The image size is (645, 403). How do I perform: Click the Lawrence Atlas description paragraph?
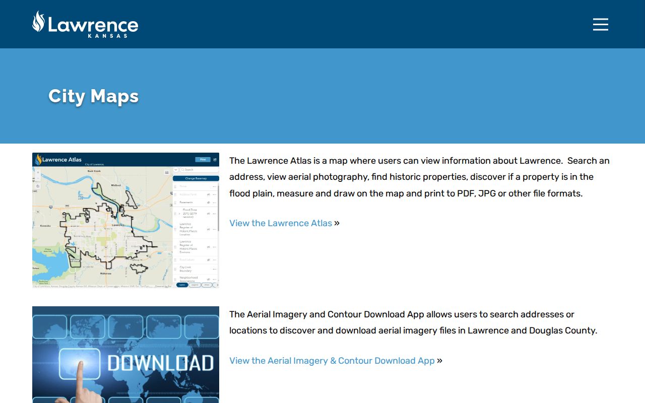coord(419,177)
